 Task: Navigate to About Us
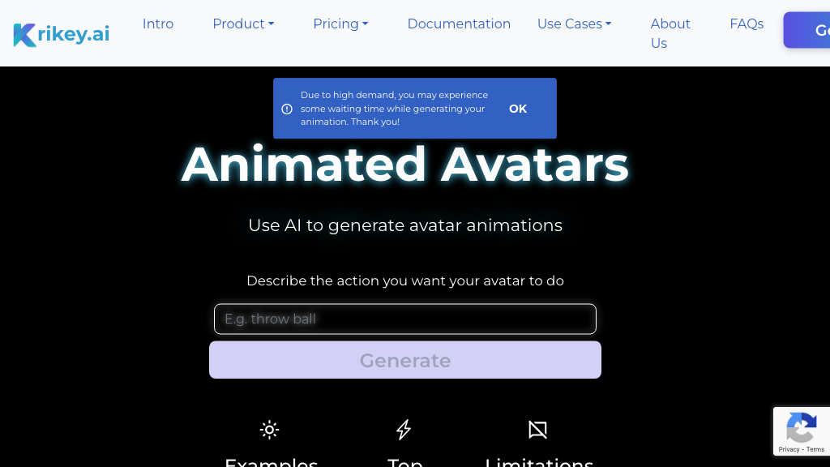pos(670,33)
